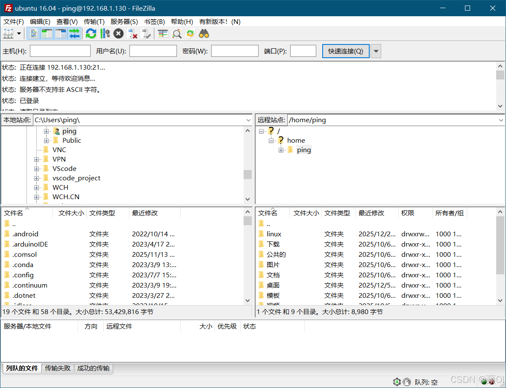Open the 查看(V) menu
Screen dimensions: 506x388
tap(67, 22)
